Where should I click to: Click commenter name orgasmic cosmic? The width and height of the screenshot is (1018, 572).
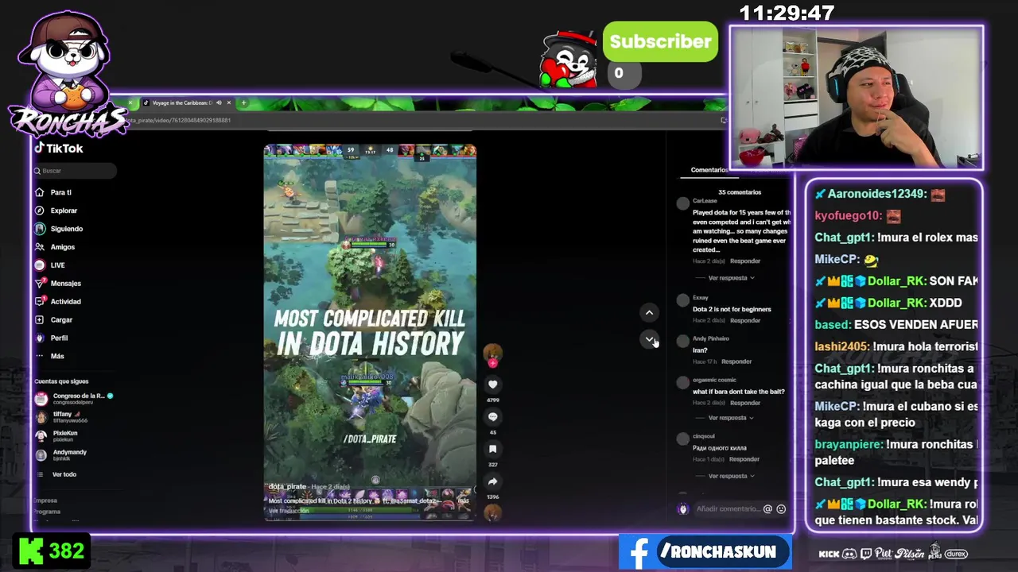(x=714, y=380)
